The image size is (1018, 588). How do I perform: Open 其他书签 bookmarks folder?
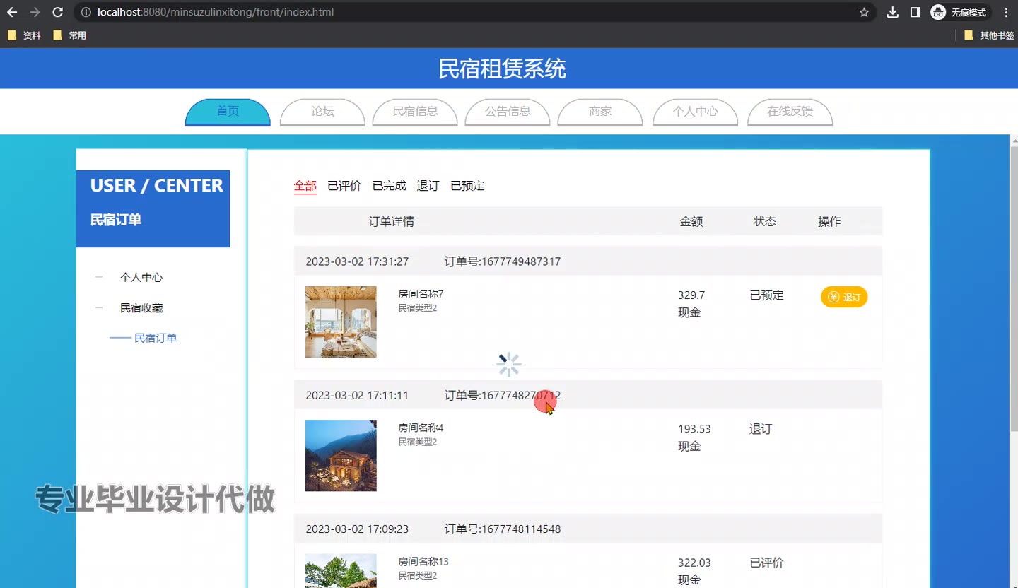989,35
